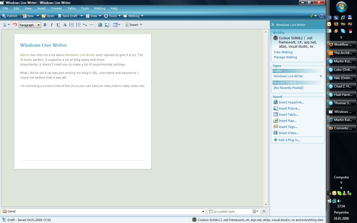Click the Insert Map icon in sidebar
The image size is (357, 223).
tap(276, 121)
